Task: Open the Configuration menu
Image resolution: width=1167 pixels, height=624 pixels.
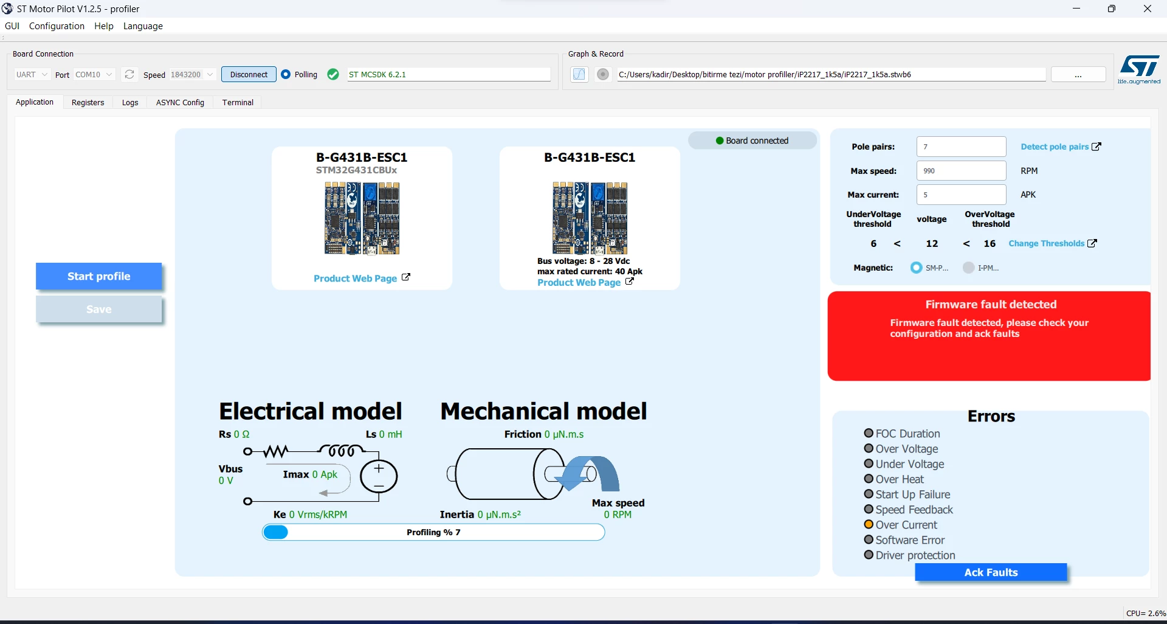Action: 57,26
